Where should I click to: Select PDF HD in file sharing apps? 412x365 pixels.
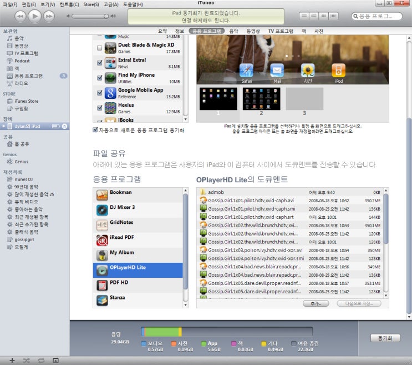click(x=138, y=285)
